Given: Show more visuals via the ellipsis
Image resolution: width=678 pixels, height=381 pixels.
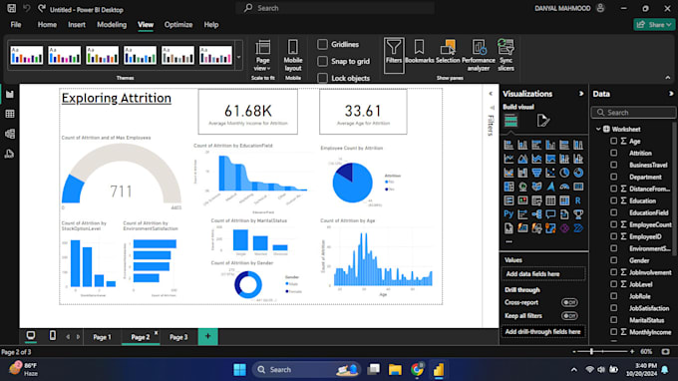Looking at the screenshot, I should click(508, 241).
